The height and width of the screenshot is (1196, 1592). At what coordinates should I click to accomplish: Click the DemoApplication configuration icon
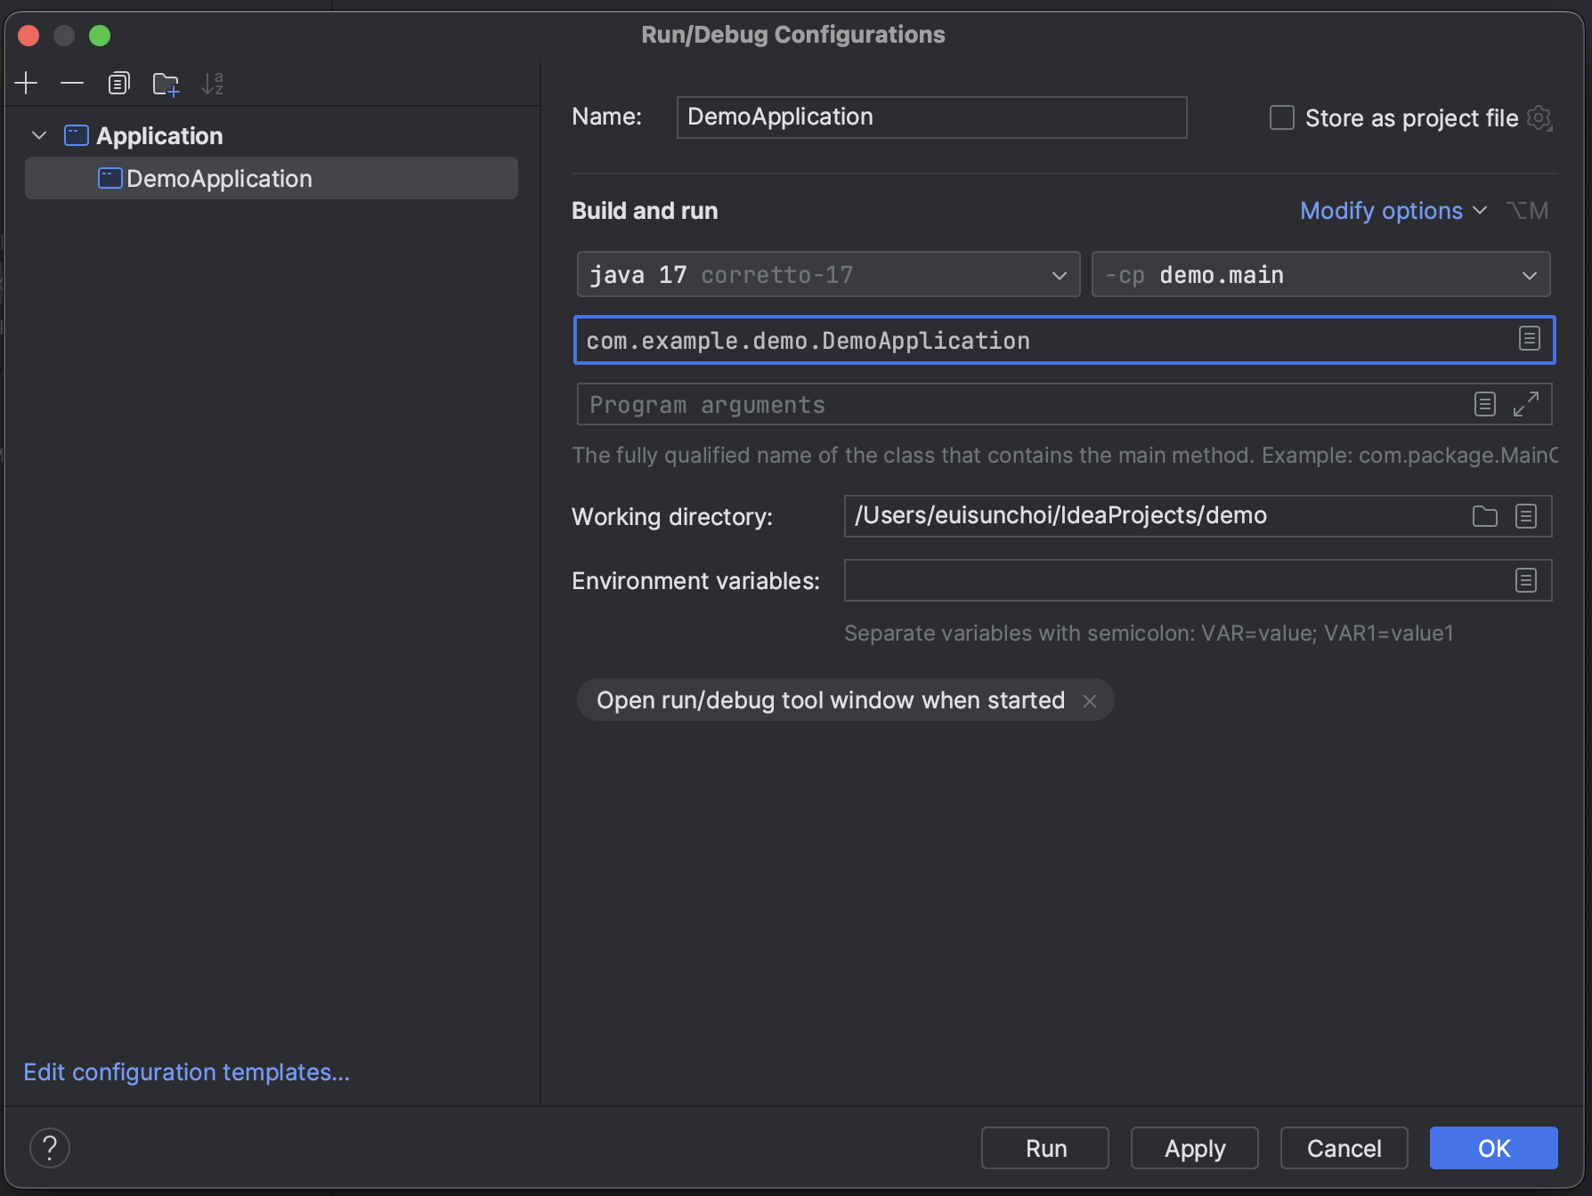110,178
